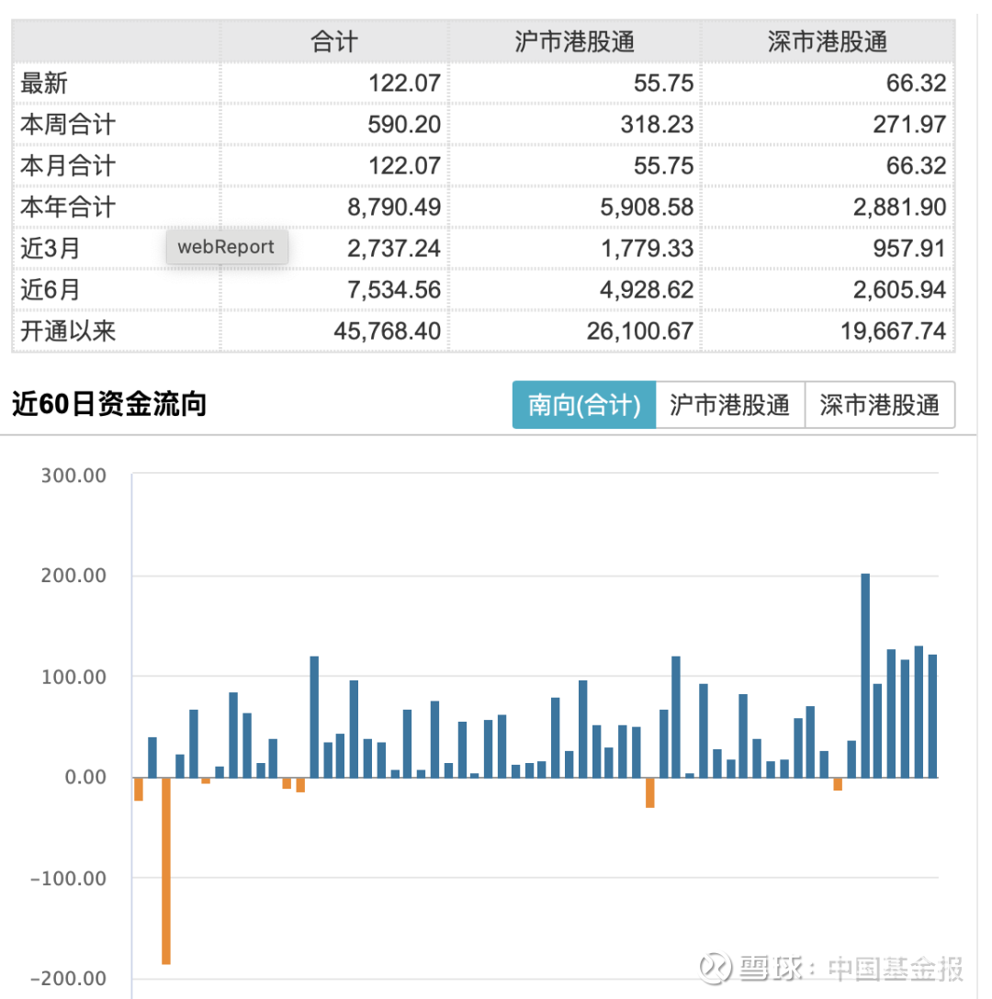Click the 沪市港股通 table column header
This screenshot has width=992, height=999.
[x=575, y=41]
